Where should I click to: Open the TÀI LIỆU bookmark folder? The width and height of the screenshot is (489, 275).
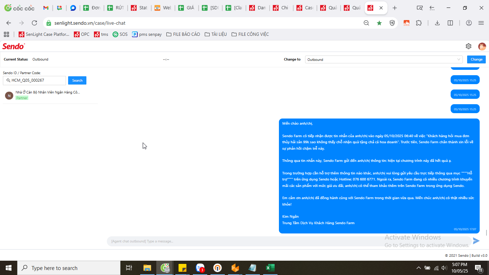(215, 34)
